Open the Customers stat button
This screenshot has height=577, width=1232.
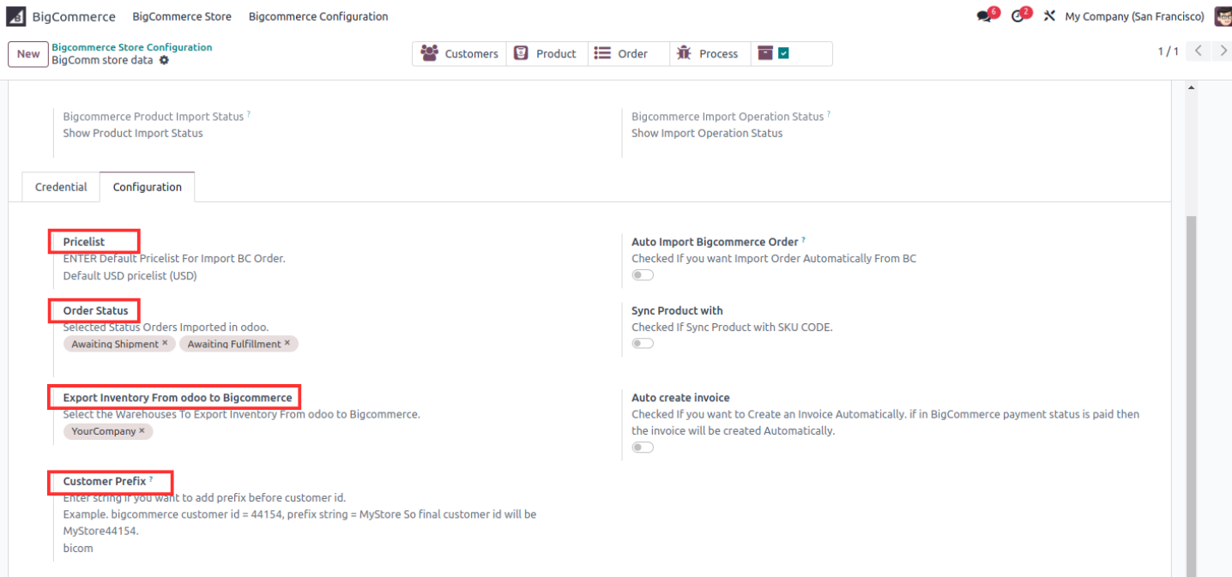click(459, 53)
